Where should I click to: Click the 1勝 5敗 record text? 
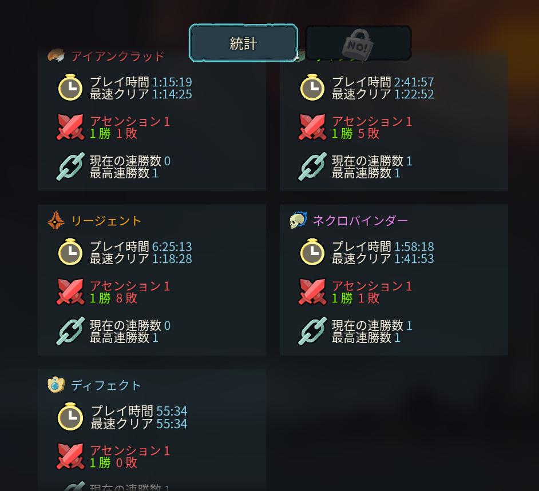pyautogui.click(x=355, y=134)
